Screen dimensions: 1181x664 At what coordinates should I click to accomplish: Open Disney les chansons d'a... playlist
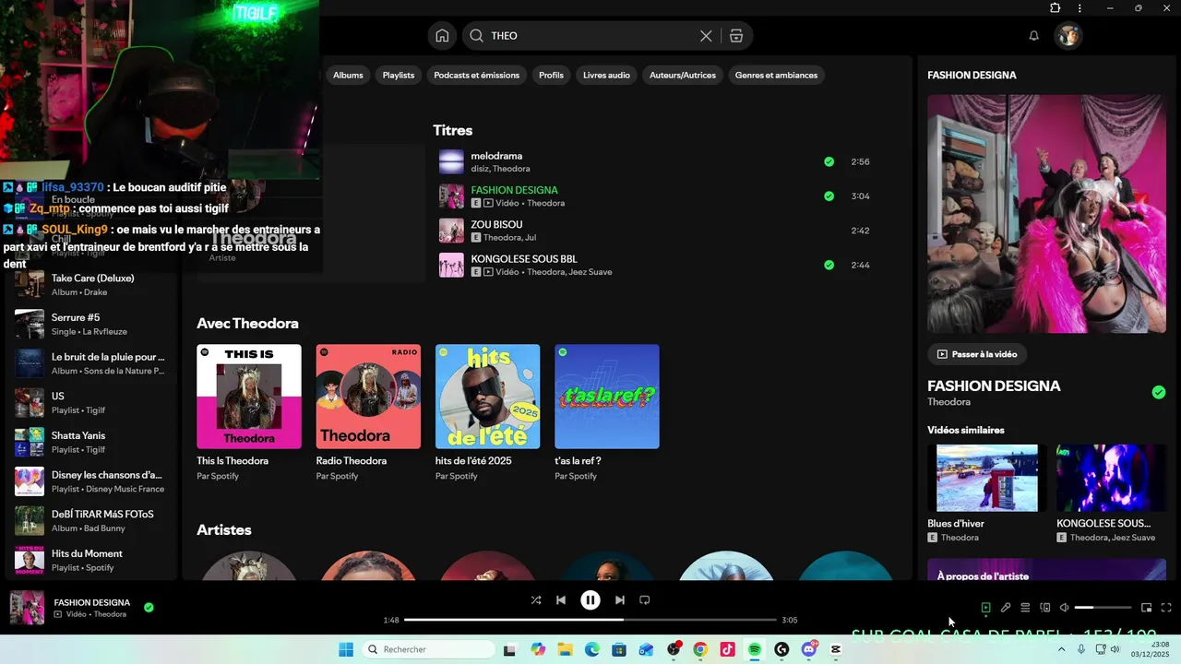90,481
